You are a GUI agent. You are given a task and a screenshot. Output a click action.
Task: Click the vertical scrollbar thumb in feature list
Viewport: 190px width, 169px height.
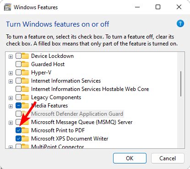[181, 84]
